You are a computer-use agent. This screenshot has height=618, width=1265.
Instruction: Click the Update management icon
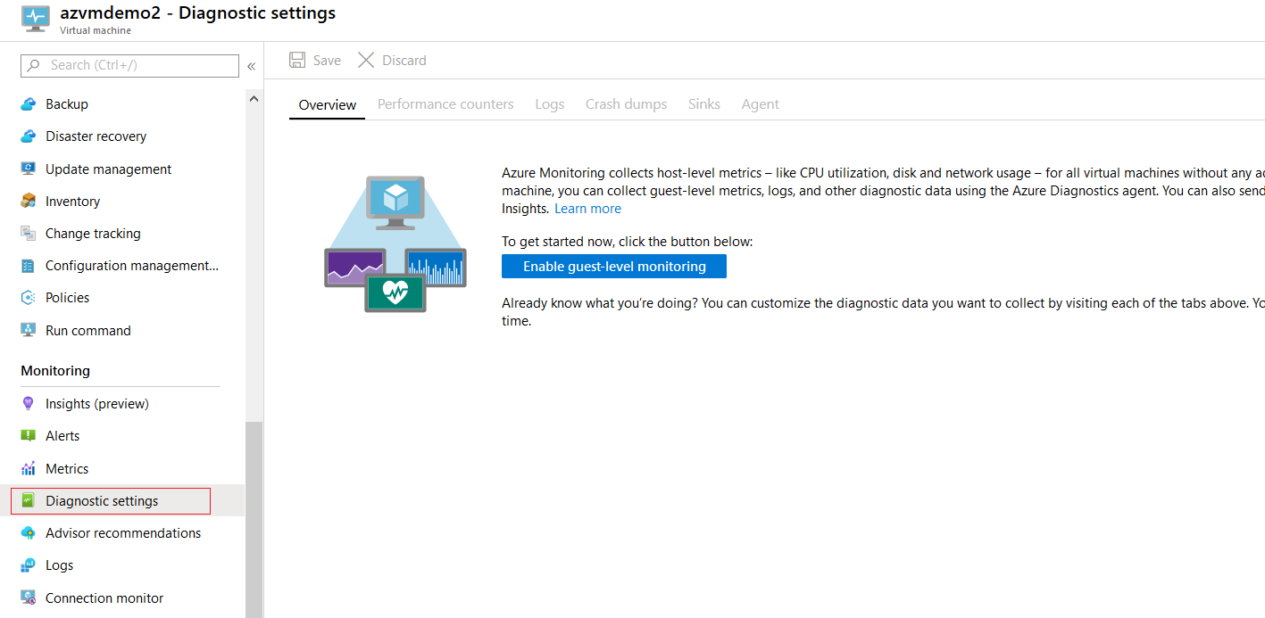pyautogui.click(x=28, y=169)
